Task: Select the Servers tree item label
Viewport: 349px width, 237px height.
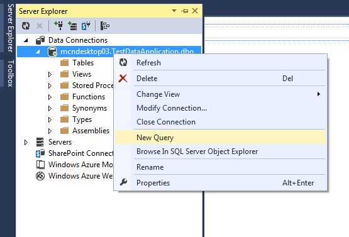Action: [60, 142]
